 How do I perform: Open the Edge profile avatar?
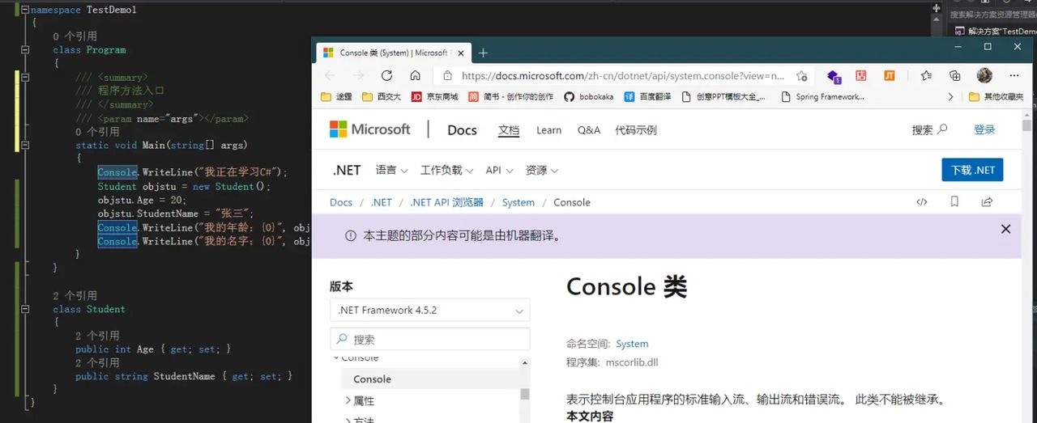984,75
